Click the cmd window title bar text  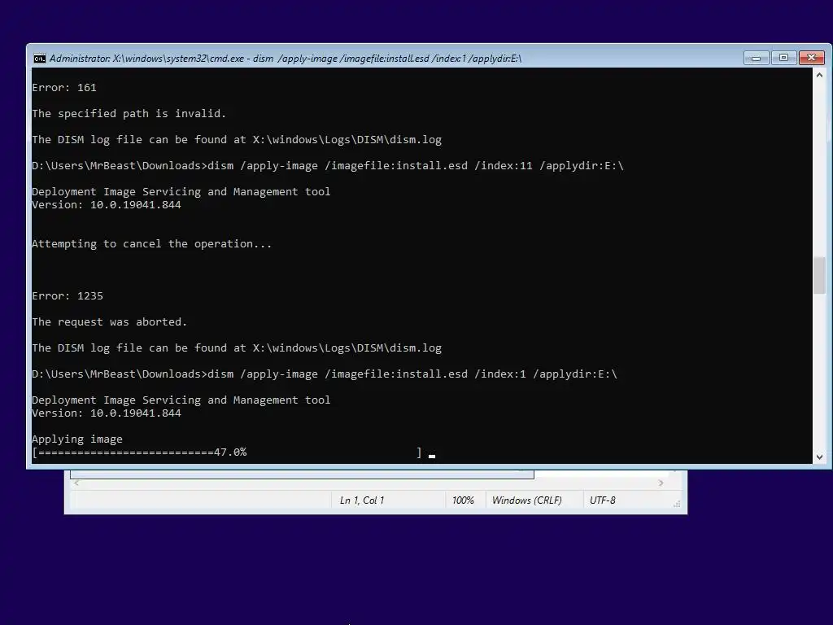pos(286,59)
